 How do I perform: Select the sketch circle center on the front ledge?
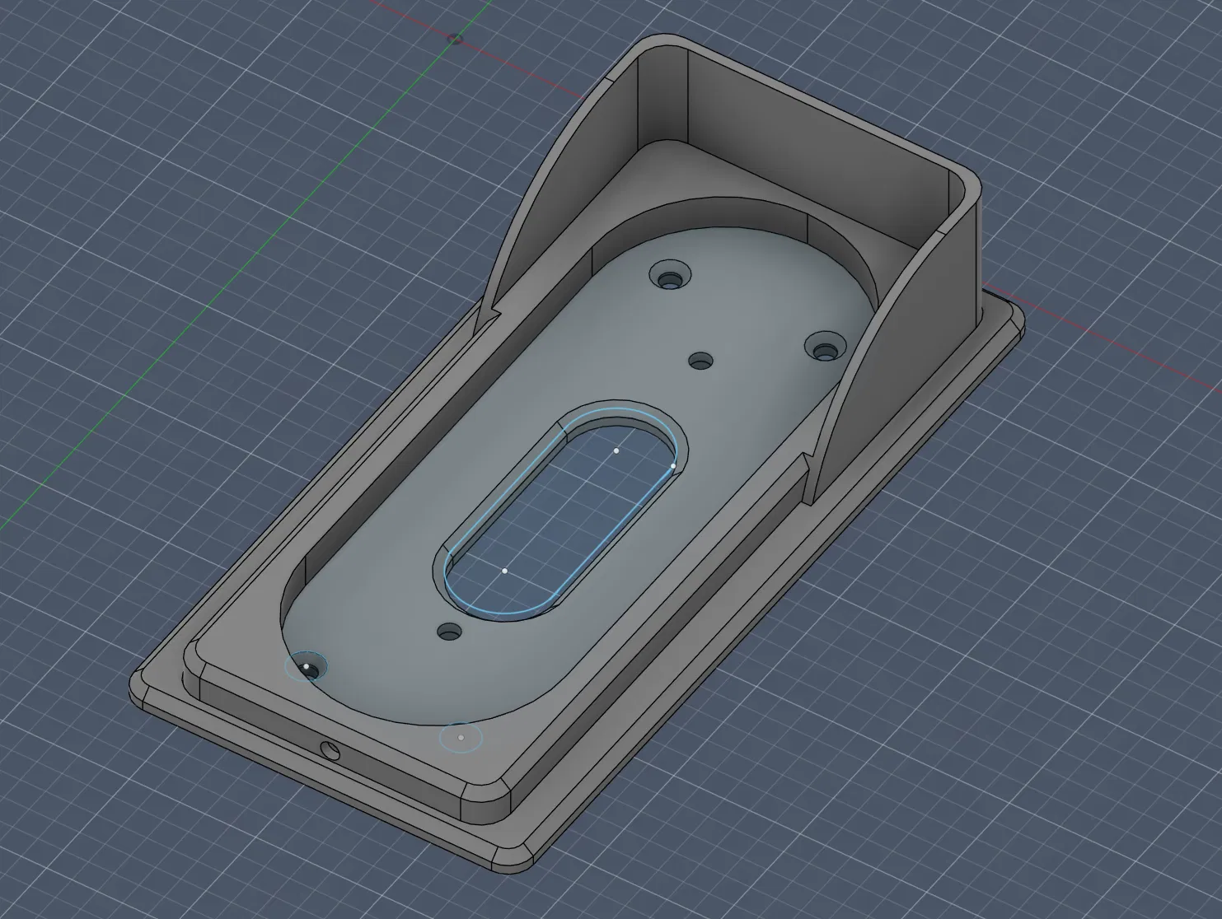(461, 737)
